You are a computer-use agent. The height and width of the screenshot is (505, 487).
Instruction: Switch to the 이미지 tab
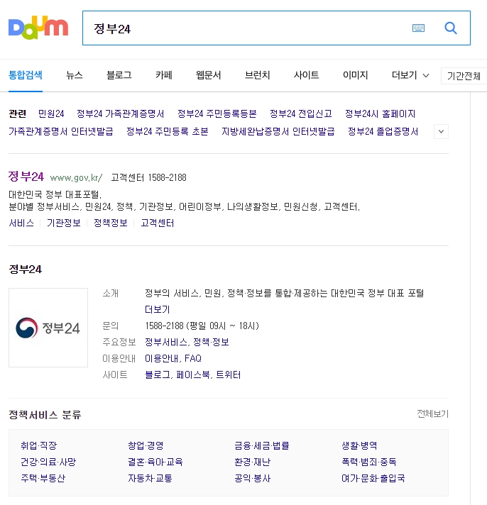(355, 75)
